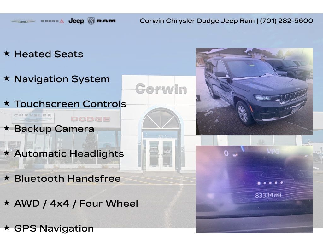Click the Corwin sign on the building
Viewport: 323px width, 242px height.
(161, 89)
